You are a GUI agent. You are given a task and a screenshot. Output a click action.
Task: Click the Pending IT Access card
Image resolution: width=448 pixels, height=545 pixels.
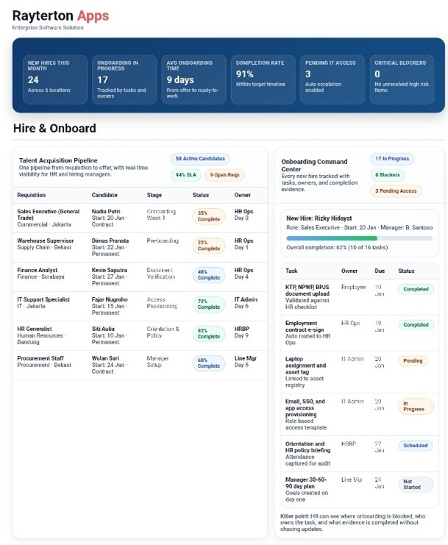pos(333,79)
